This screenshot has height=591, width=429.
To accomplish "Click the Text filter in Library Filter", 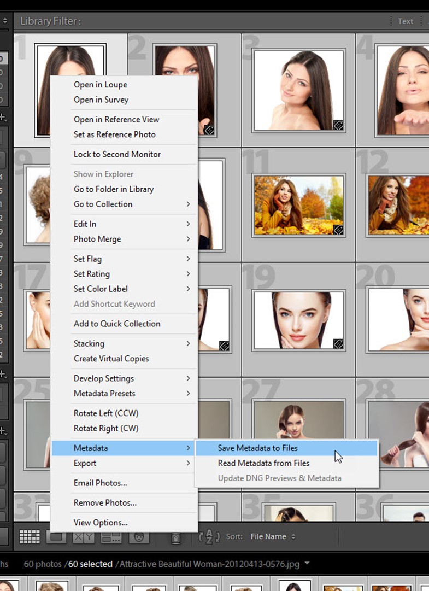I will [406, 21].
